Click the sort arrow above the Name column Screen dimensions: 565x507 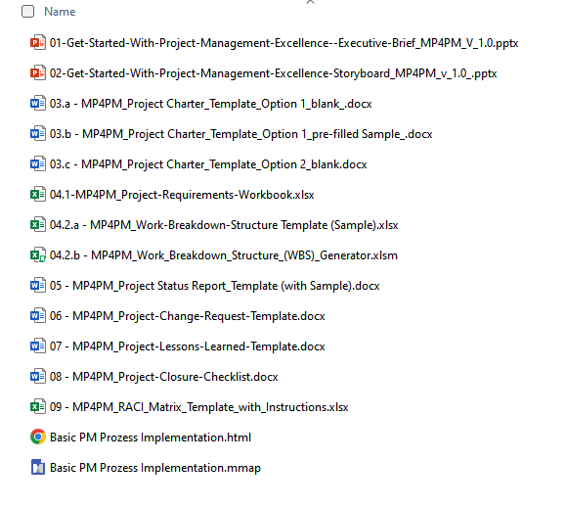[x=310, y=2]
